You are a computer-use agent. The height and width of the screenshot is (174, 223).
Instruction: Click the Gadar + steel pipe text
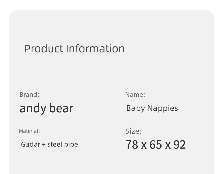49,145
